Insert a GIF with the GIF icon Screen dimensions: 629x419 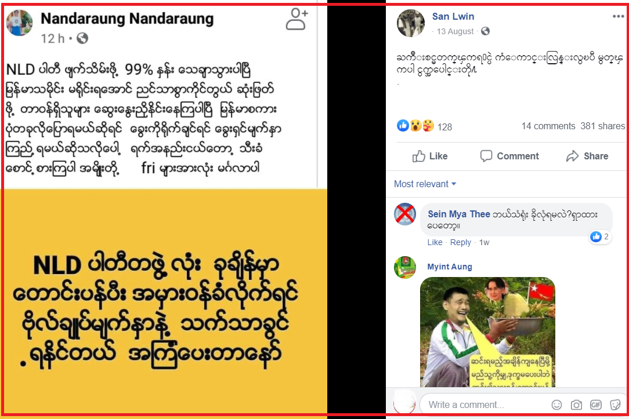point(596,405)
